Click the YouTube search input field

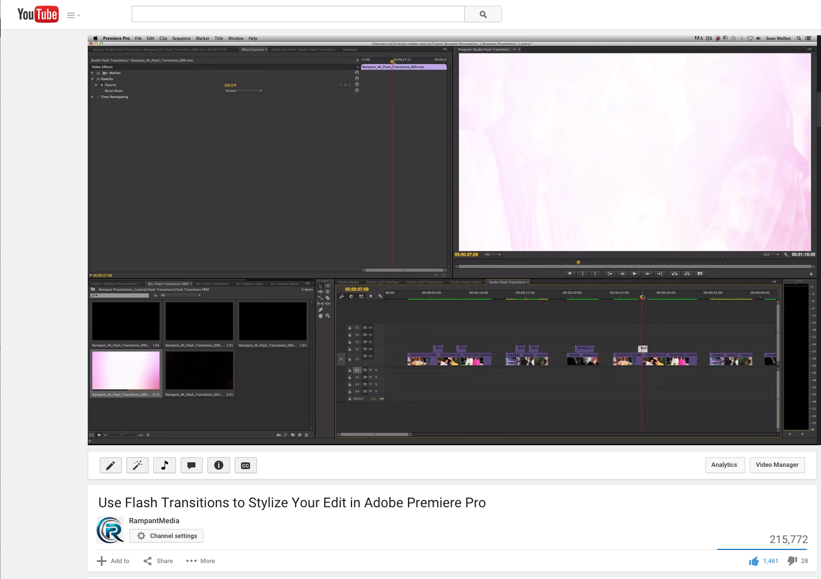(298, 14)
